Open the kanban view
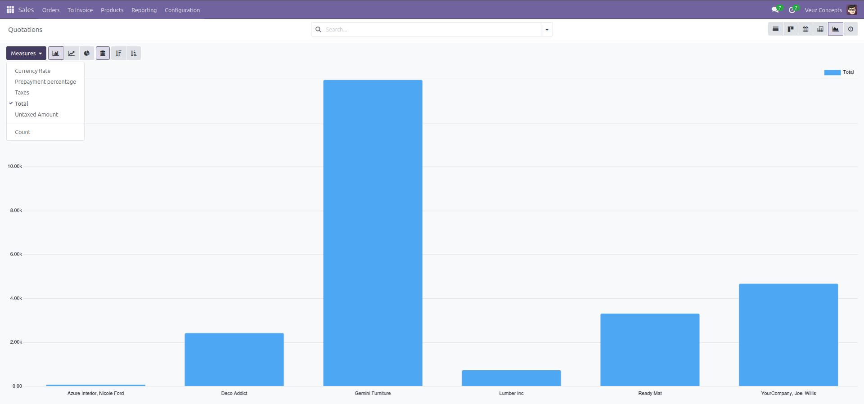 790,29
